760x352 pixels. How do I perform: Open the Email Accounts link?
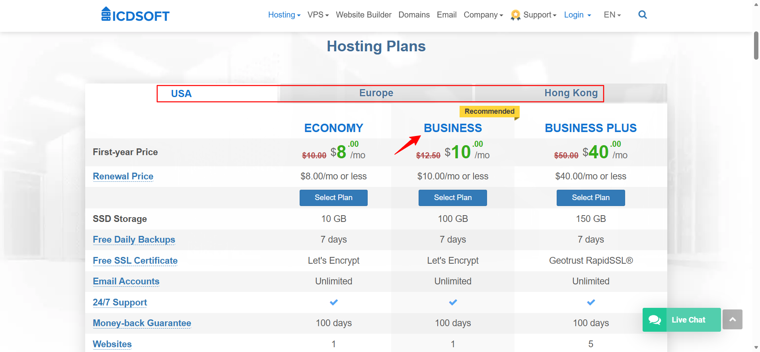pyautogui.click(x=126, y=281)
